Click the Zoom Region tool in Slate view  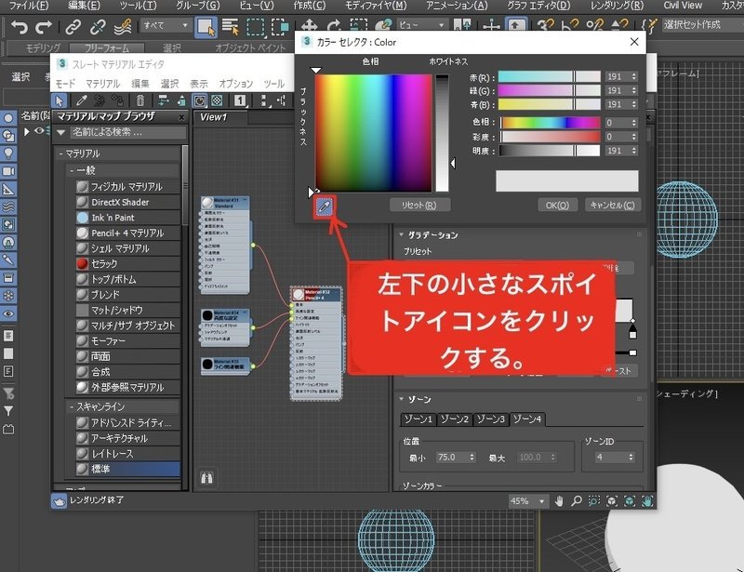pyautogui.click(x=594, y=501)
